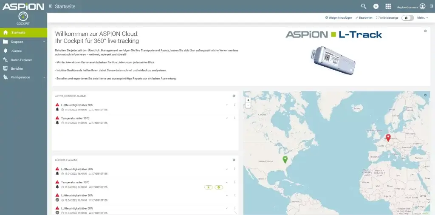
Task: Open settings gear of Kürzliche Alarme widget
Action: point(234,160)
